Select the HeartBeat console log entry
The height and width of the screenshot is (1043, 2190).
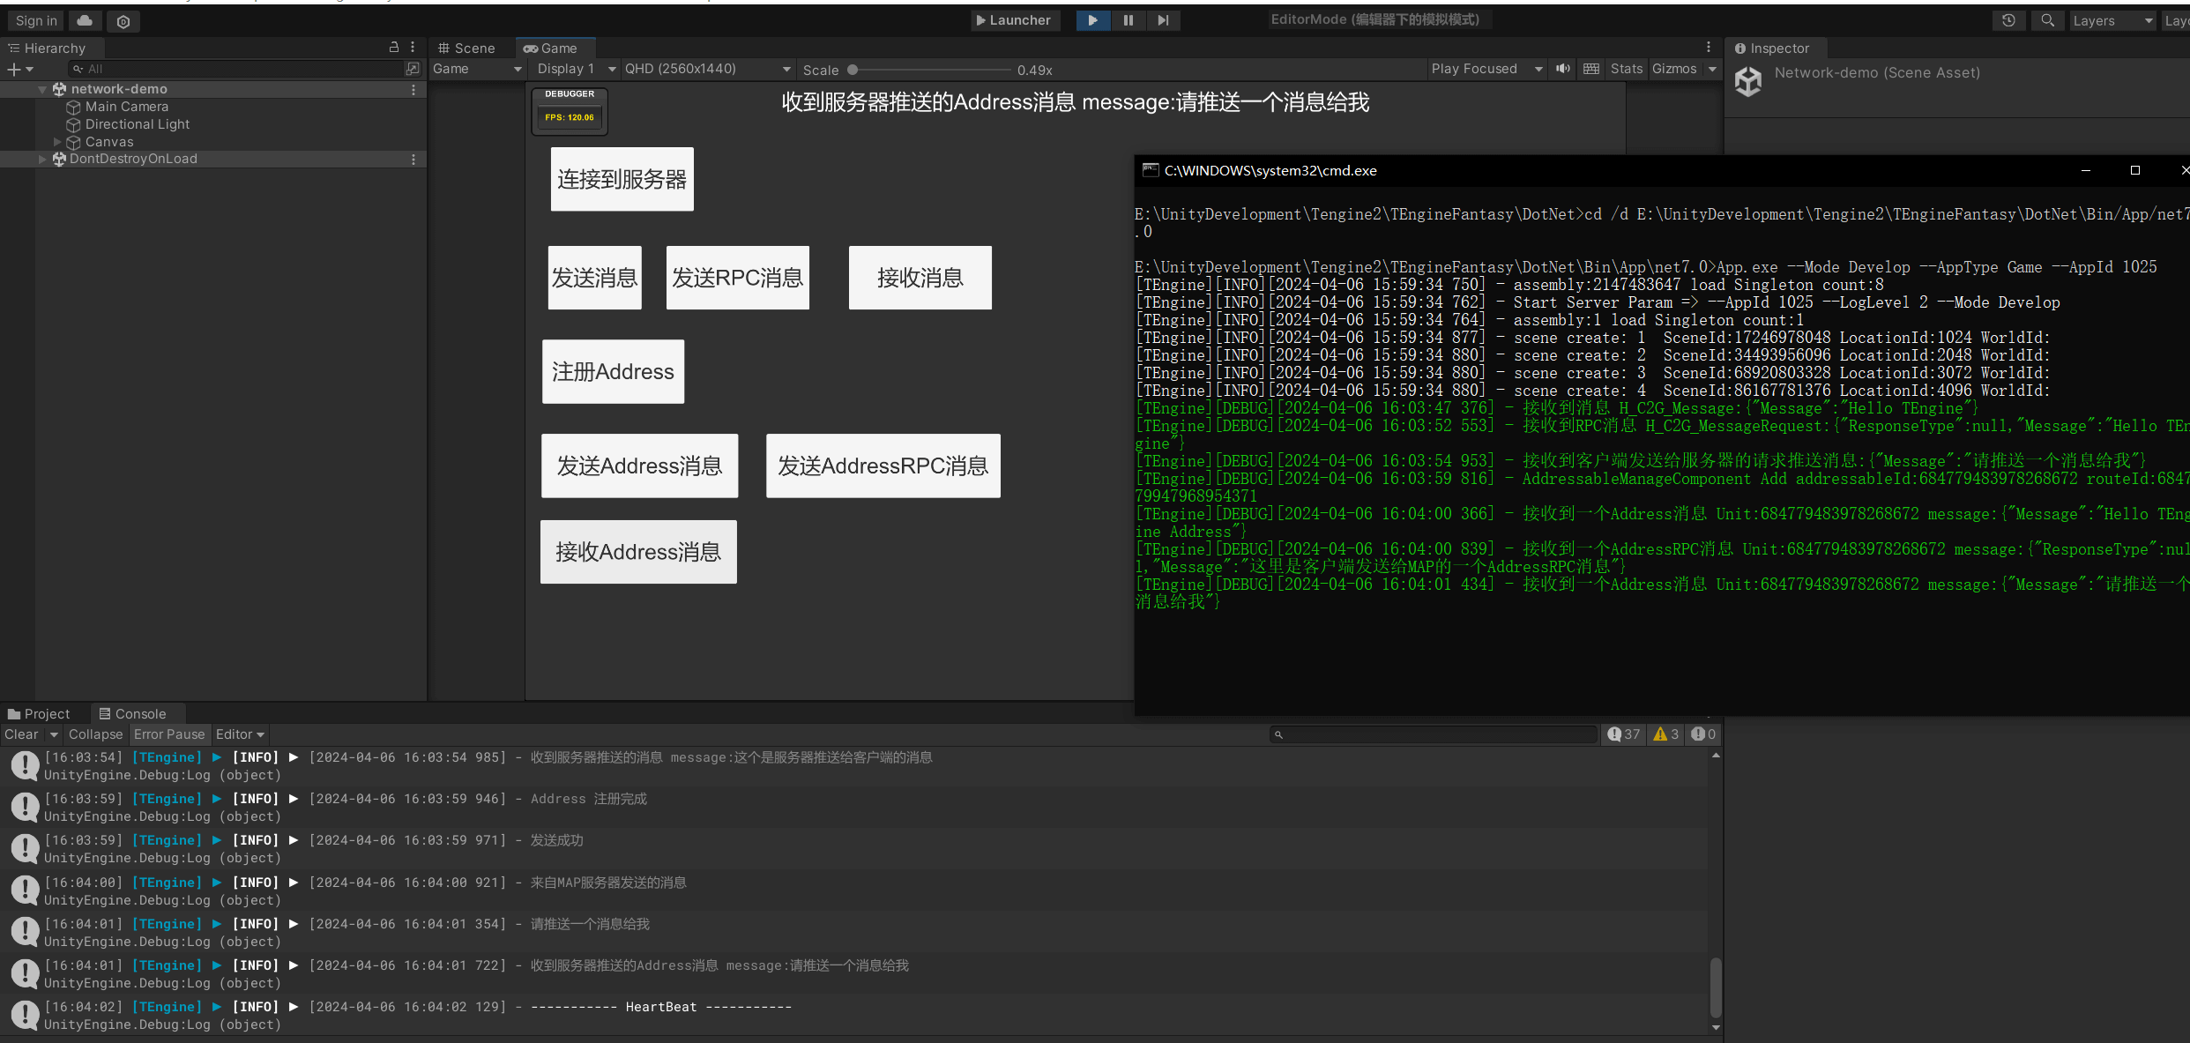(853, 1015)
